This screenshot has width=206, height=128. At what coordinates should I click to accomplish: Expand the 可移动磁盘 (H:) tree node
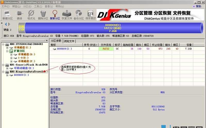coord(7,68)
